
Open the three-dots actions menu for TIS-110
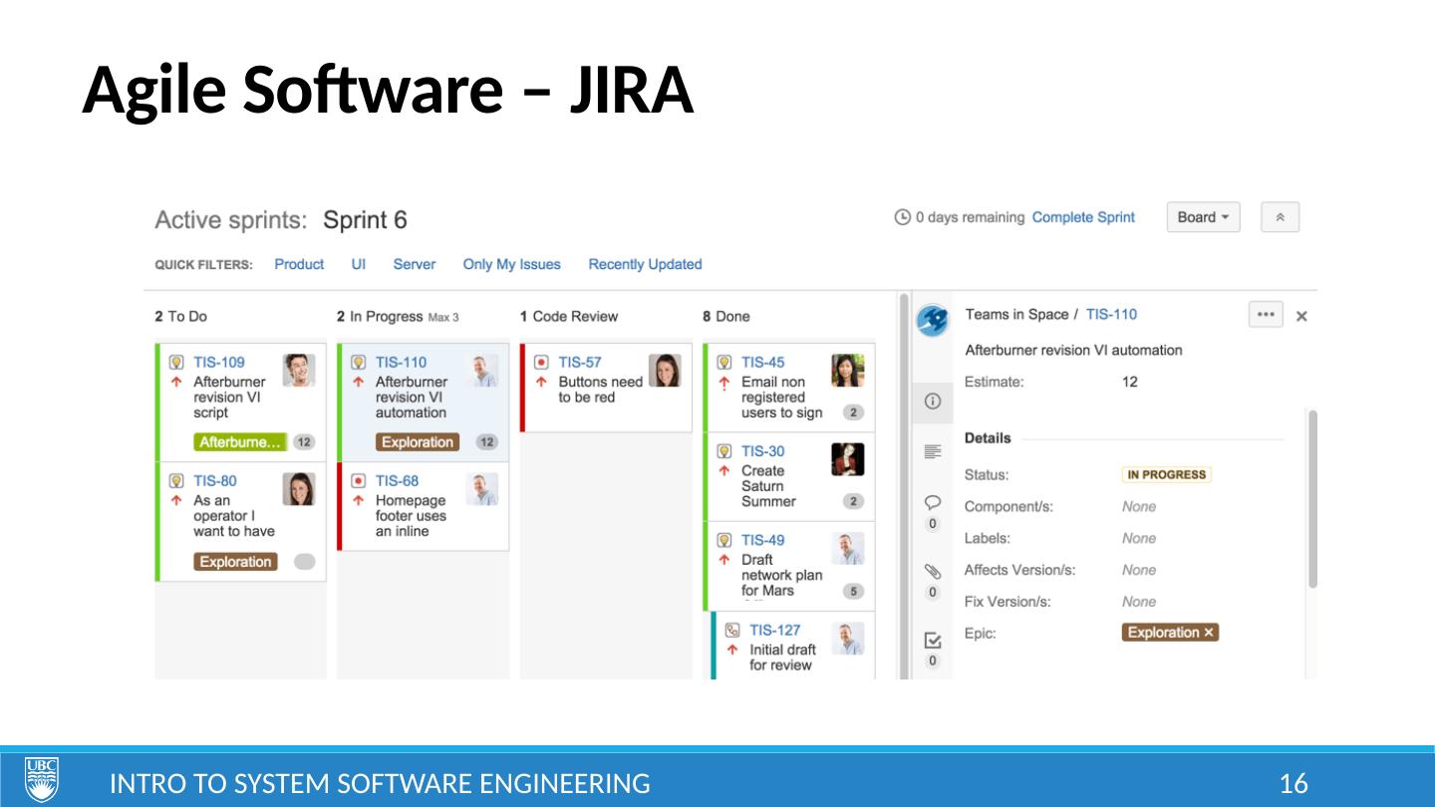pyautogui.click(x=1265, y=315)
